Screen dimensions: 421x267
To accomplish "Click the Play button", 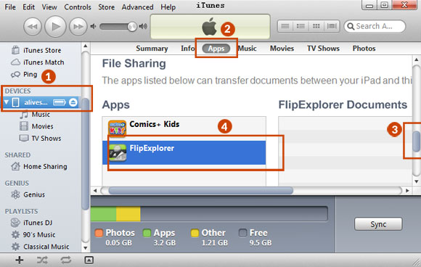I will (x=55, y=27).
